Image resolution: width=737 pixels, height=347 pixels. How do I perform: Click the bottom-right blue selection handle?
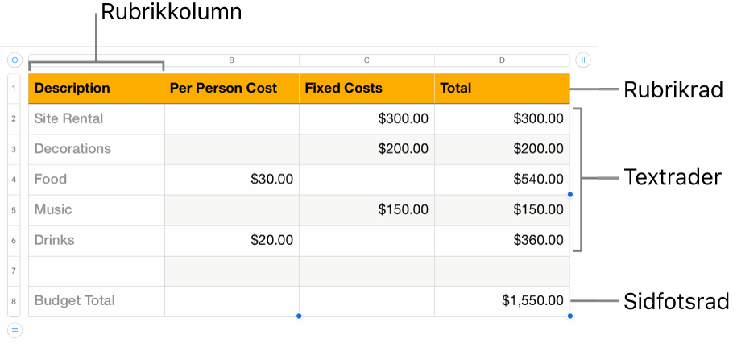(570, 316)
